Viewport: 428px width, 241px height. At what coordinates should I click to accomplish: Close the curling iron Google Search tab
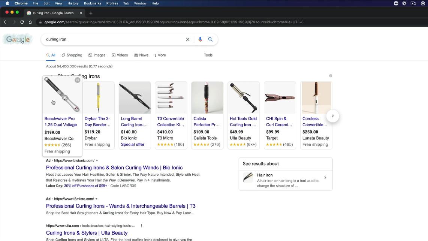point(81,13)
